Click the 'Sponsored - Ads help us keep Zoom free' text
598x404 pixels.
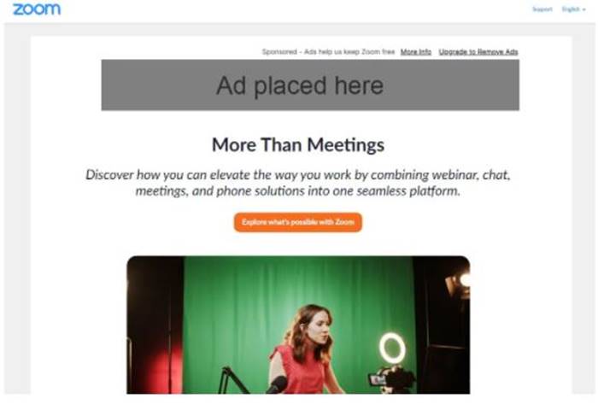click(x=328, y=52)
